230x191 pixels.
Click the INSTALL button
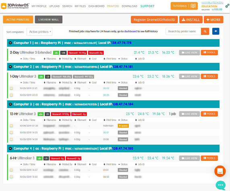[191, 20]
